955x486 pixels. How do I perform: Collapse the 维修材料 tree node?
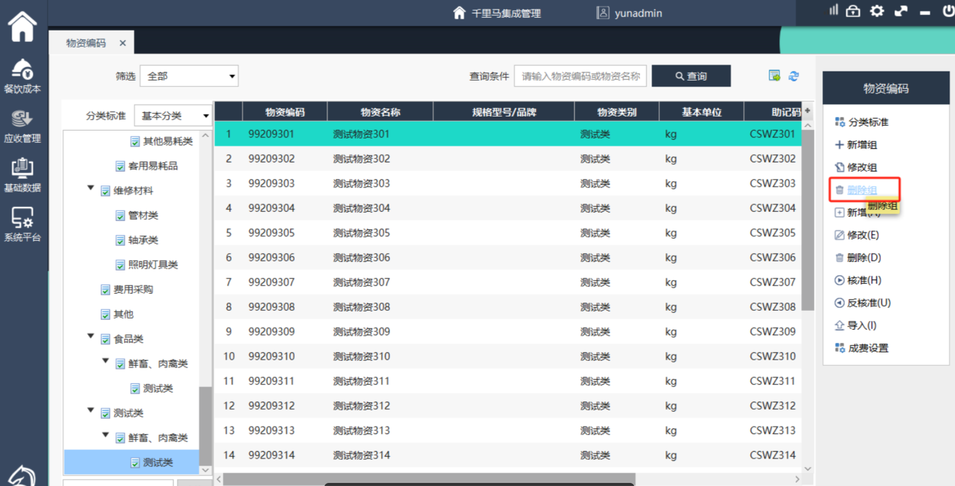[x=91, y=189]
